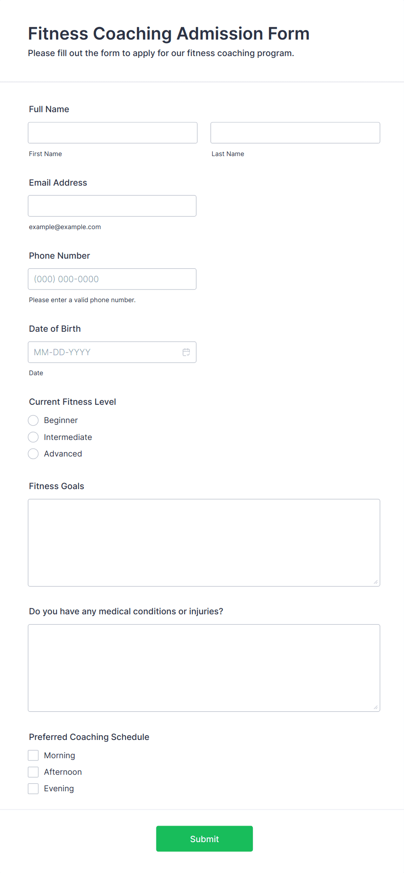404x873 pixels.
Task: Click the Evening label text
Action: 59,789
